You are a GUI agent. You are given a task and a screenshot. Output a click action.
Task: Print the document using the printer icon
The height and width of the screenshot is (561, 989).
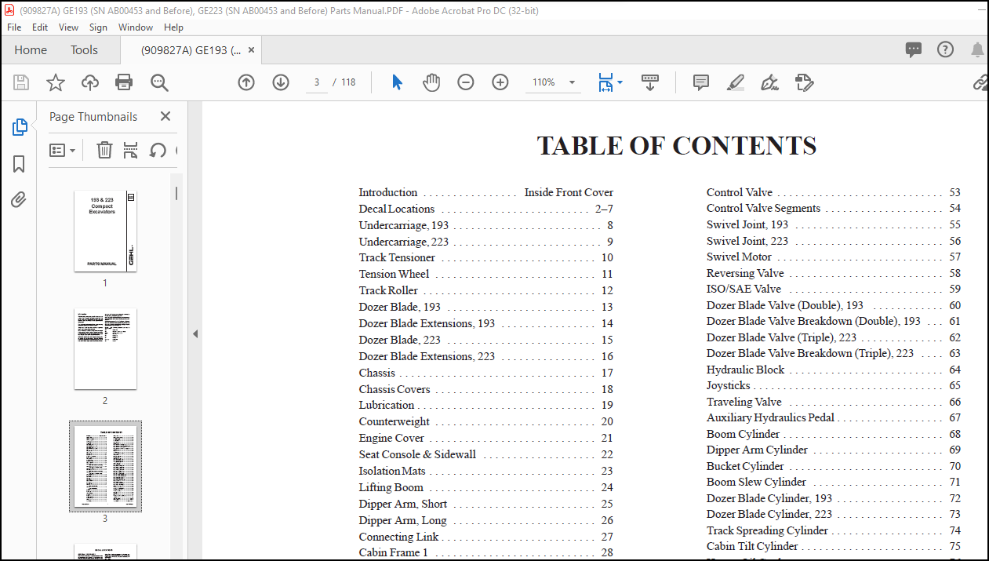pos(124,82)
